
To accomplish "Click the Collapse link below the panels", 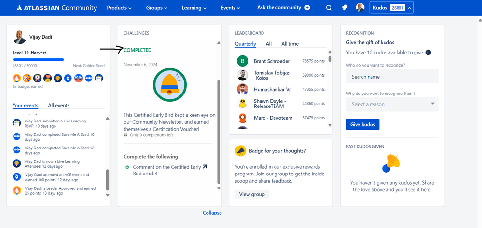I will pyautogui.click(x=212, y=213).
